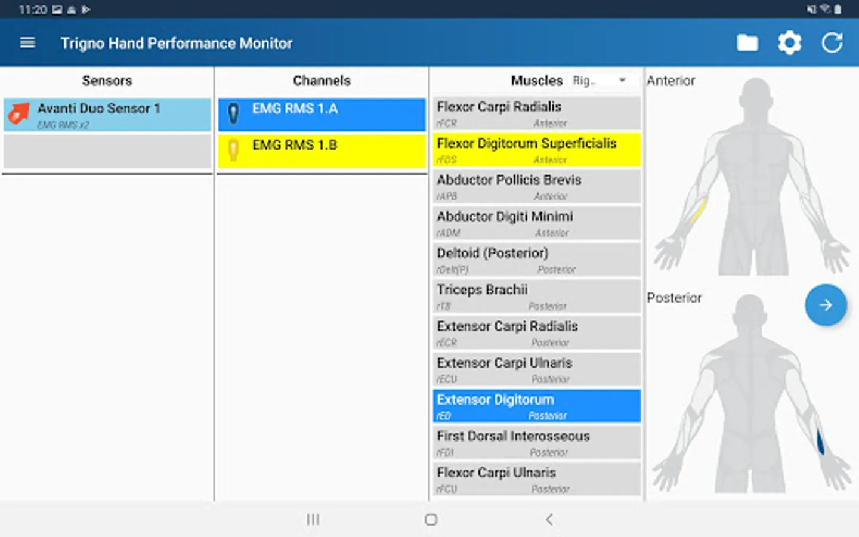Tap the refresh icon in the top bar
The width and height of the screenshot is (859, 537).
pyautogui.click(x=832, y=43)
